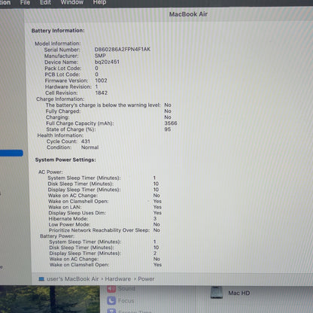
Task: Select cell revision value 1842
Action: [x=102, y=93]
